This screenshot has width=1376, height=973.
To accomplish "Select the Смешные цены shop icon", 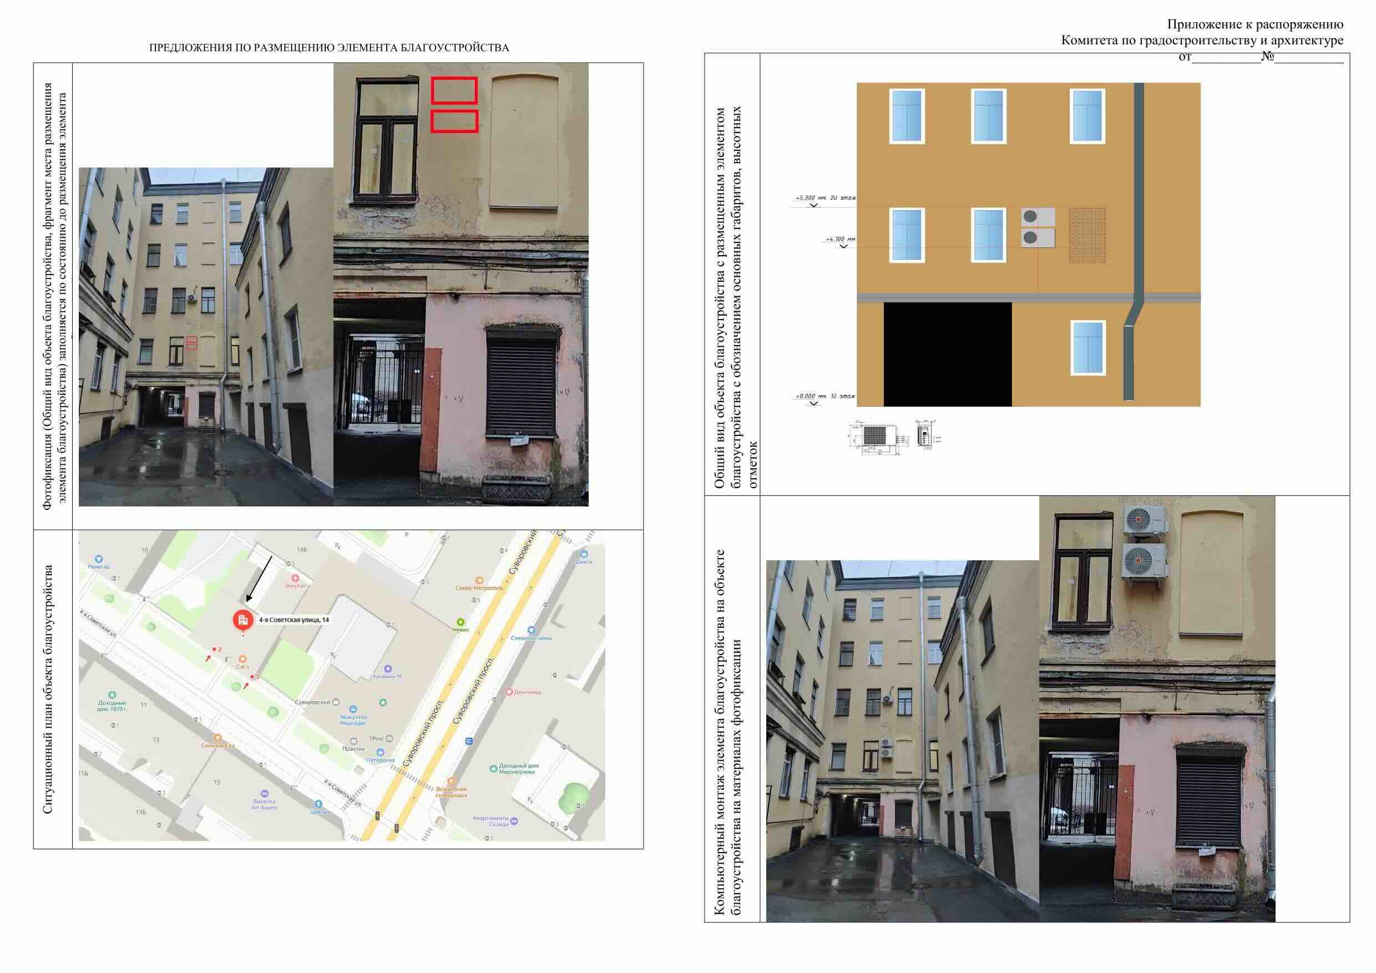I will (x=530, y=630).
